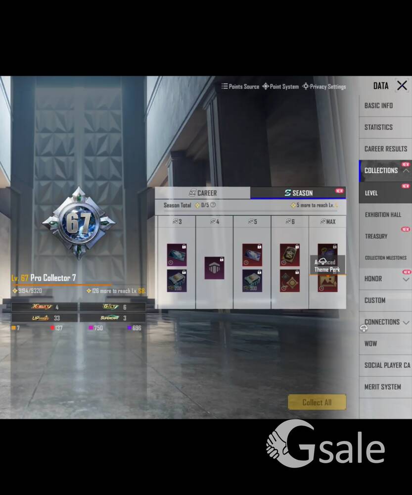Select top locked reward under tier 3

coord(177,254)
